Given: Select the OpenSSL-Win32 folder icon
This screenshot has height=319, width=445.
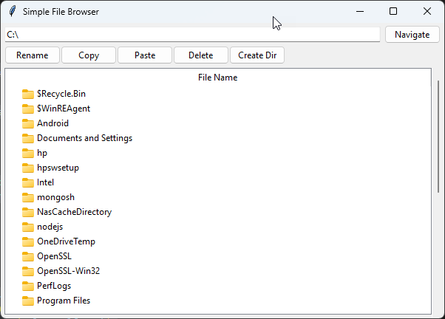Looking at the screenshot, I should 28,271.
